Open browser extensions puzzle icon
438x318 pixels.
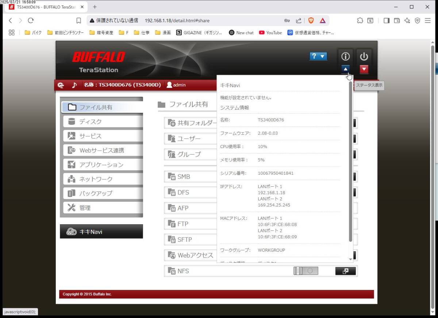(x=360, y=20)
